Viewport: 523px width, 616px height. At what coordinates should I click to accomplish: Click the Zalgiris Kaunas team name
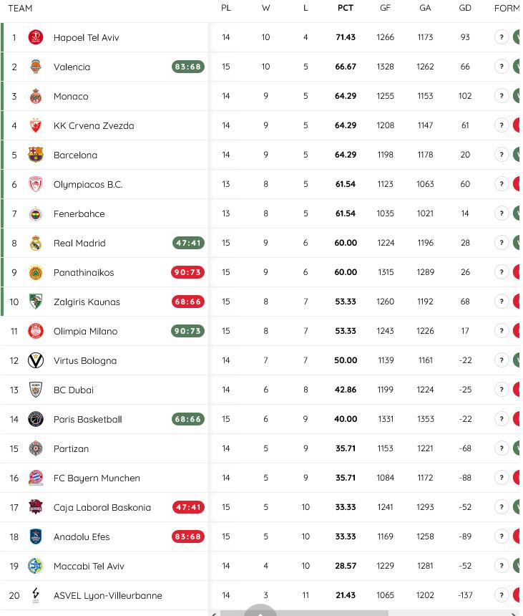[87, 302]
